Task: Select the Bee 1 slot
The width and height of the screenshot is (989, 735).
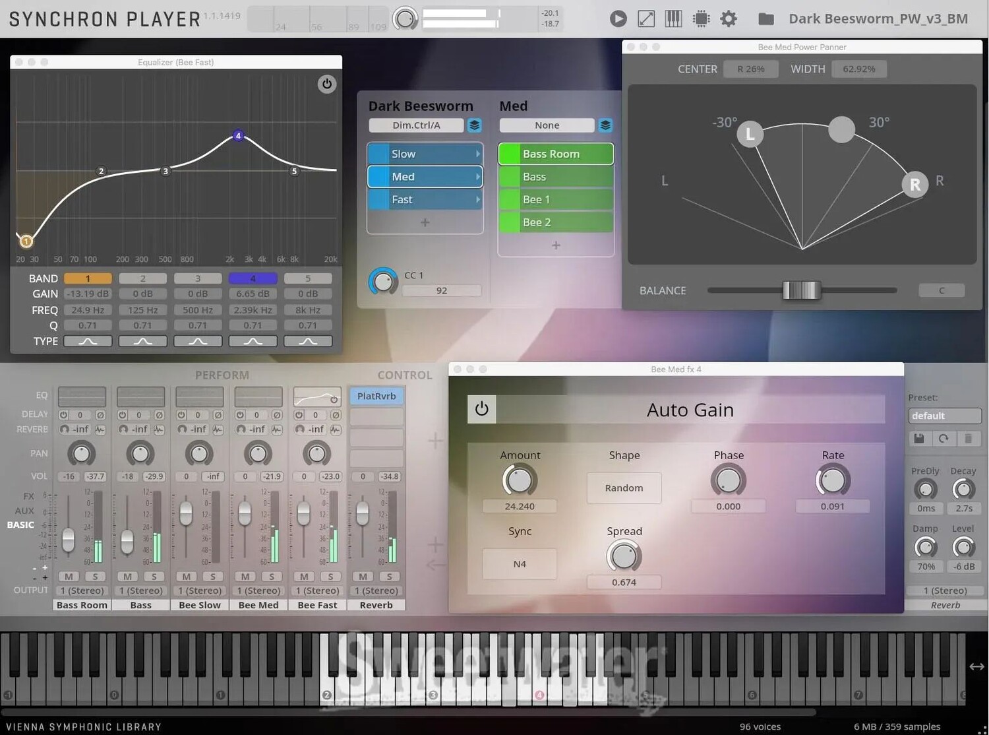Action: [x=556, y=200]
